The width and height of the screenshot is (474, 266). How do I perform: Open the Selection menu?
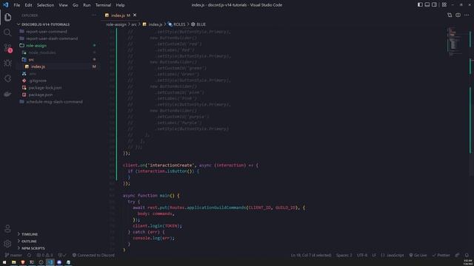pos(45,5)
